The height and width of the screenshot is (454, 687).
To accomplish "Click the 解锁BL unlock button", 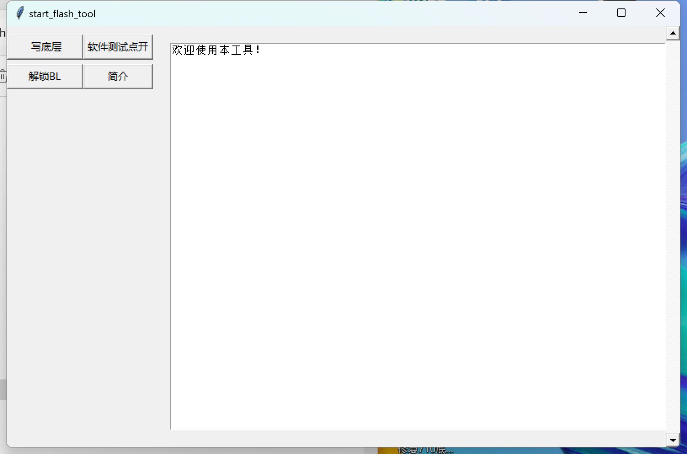I will pos(45,76).
